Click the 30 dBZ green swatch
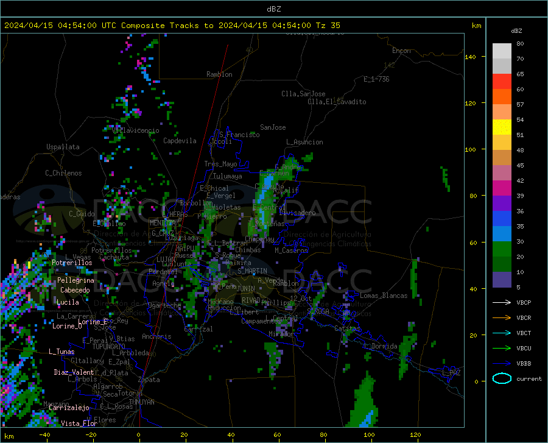 click(x=502, y=249)
